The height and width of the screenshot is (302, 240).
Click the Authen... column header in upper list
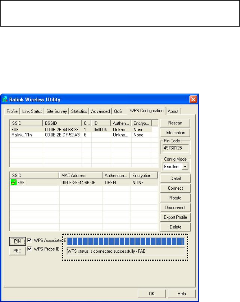coord(121,123)
